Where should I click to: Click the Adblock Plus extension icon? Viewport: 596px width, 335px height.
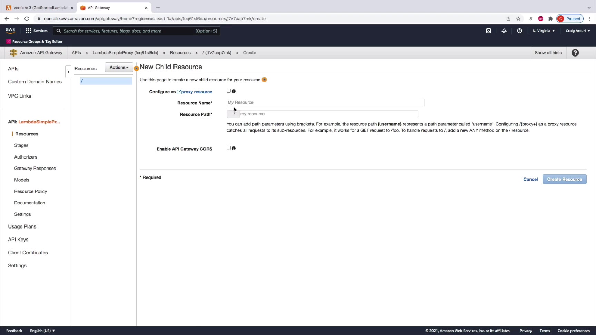(541, 19)
